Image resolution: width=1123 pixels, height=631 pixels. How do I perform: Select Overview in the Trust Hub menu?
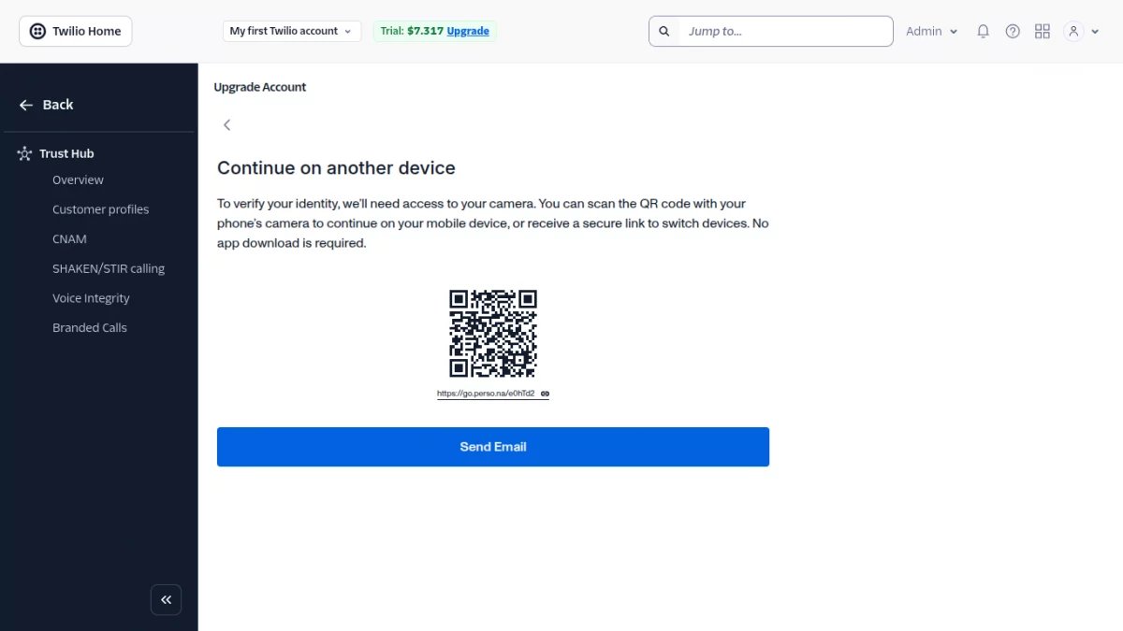78,179
